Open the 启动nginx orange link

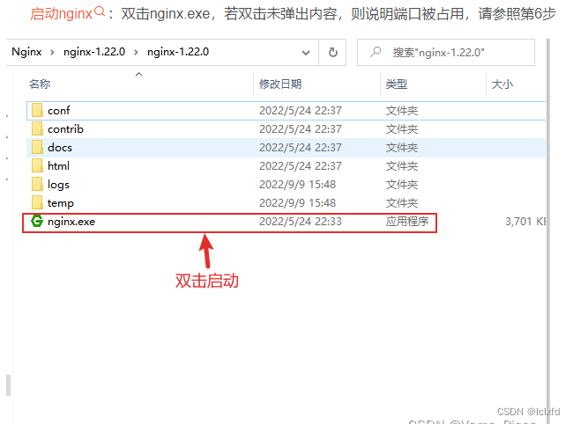click(x=61, y=14)
